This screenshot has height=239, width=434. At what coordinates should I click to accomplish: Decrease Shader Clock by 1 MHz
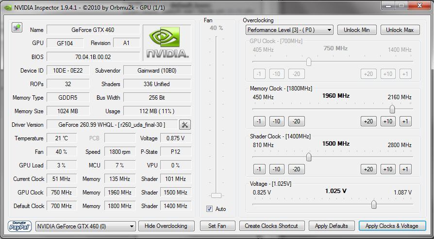[x=259, y=169]
